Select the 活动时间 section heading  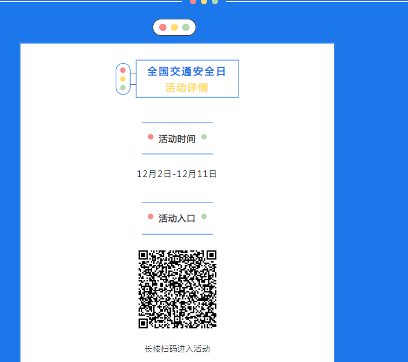[177, 139]
